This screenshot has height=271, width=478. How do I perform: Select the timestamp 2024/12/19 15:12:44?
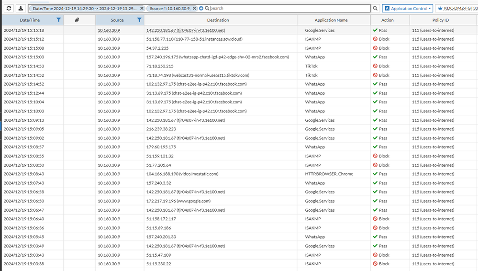point(24,93)
